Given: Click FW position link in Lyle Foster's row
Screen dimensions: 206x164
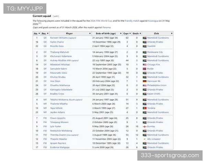Looking at the screenshot, I should point(45,126).
